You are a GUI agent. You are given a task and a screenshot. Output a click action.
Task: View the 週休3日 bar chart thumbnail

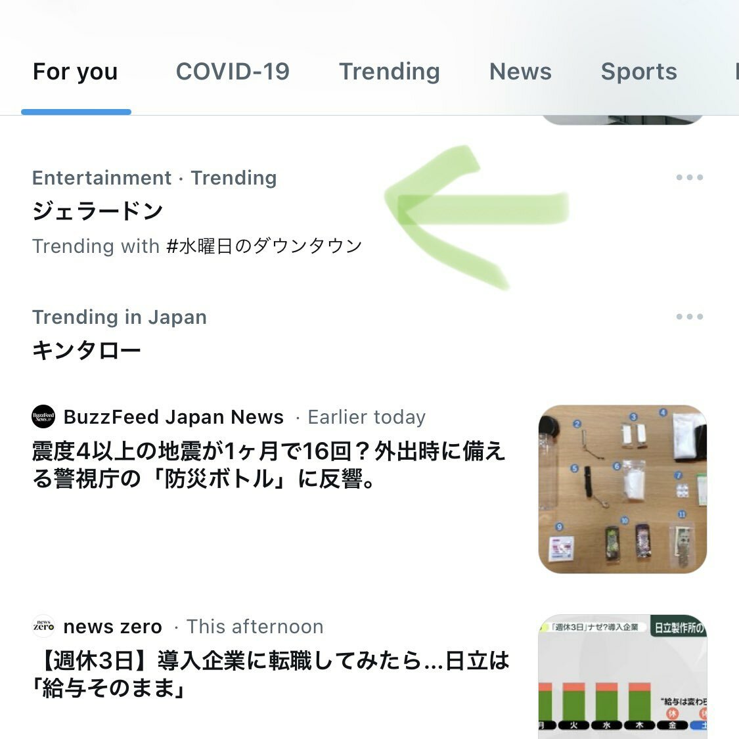point(623,677)
